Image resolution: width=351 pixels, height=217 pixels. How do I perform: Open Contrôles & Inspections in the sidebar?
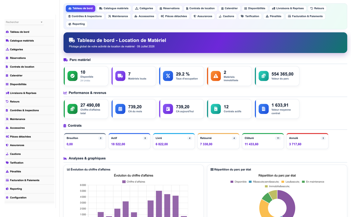pyautogui.click(x=30, y=110)
